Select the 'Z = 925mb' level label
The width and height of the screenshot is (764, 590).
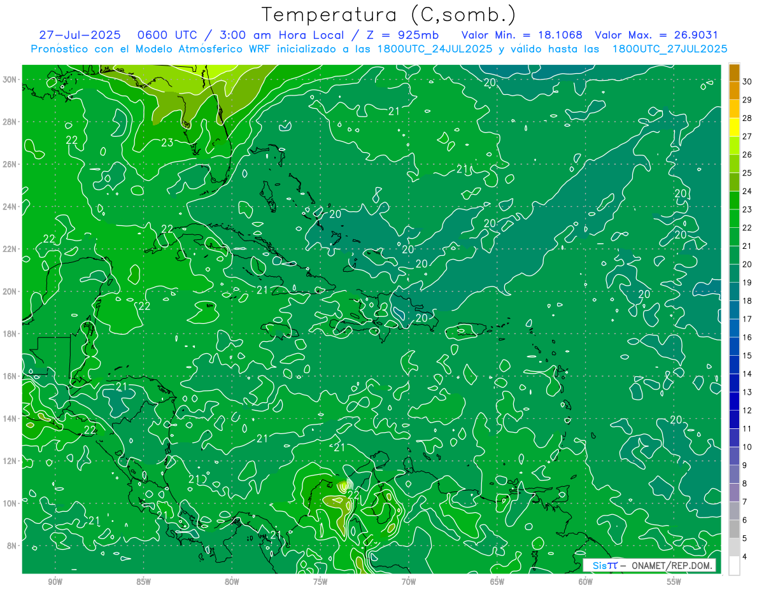point(399,35)
